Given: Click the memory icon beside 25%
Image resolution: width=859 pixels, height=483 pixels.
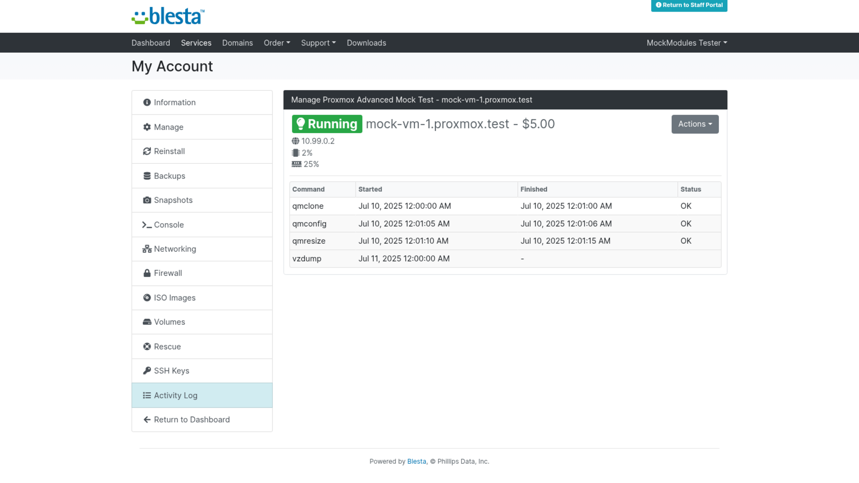Looking at the screenshot, I should pos(297,164).
